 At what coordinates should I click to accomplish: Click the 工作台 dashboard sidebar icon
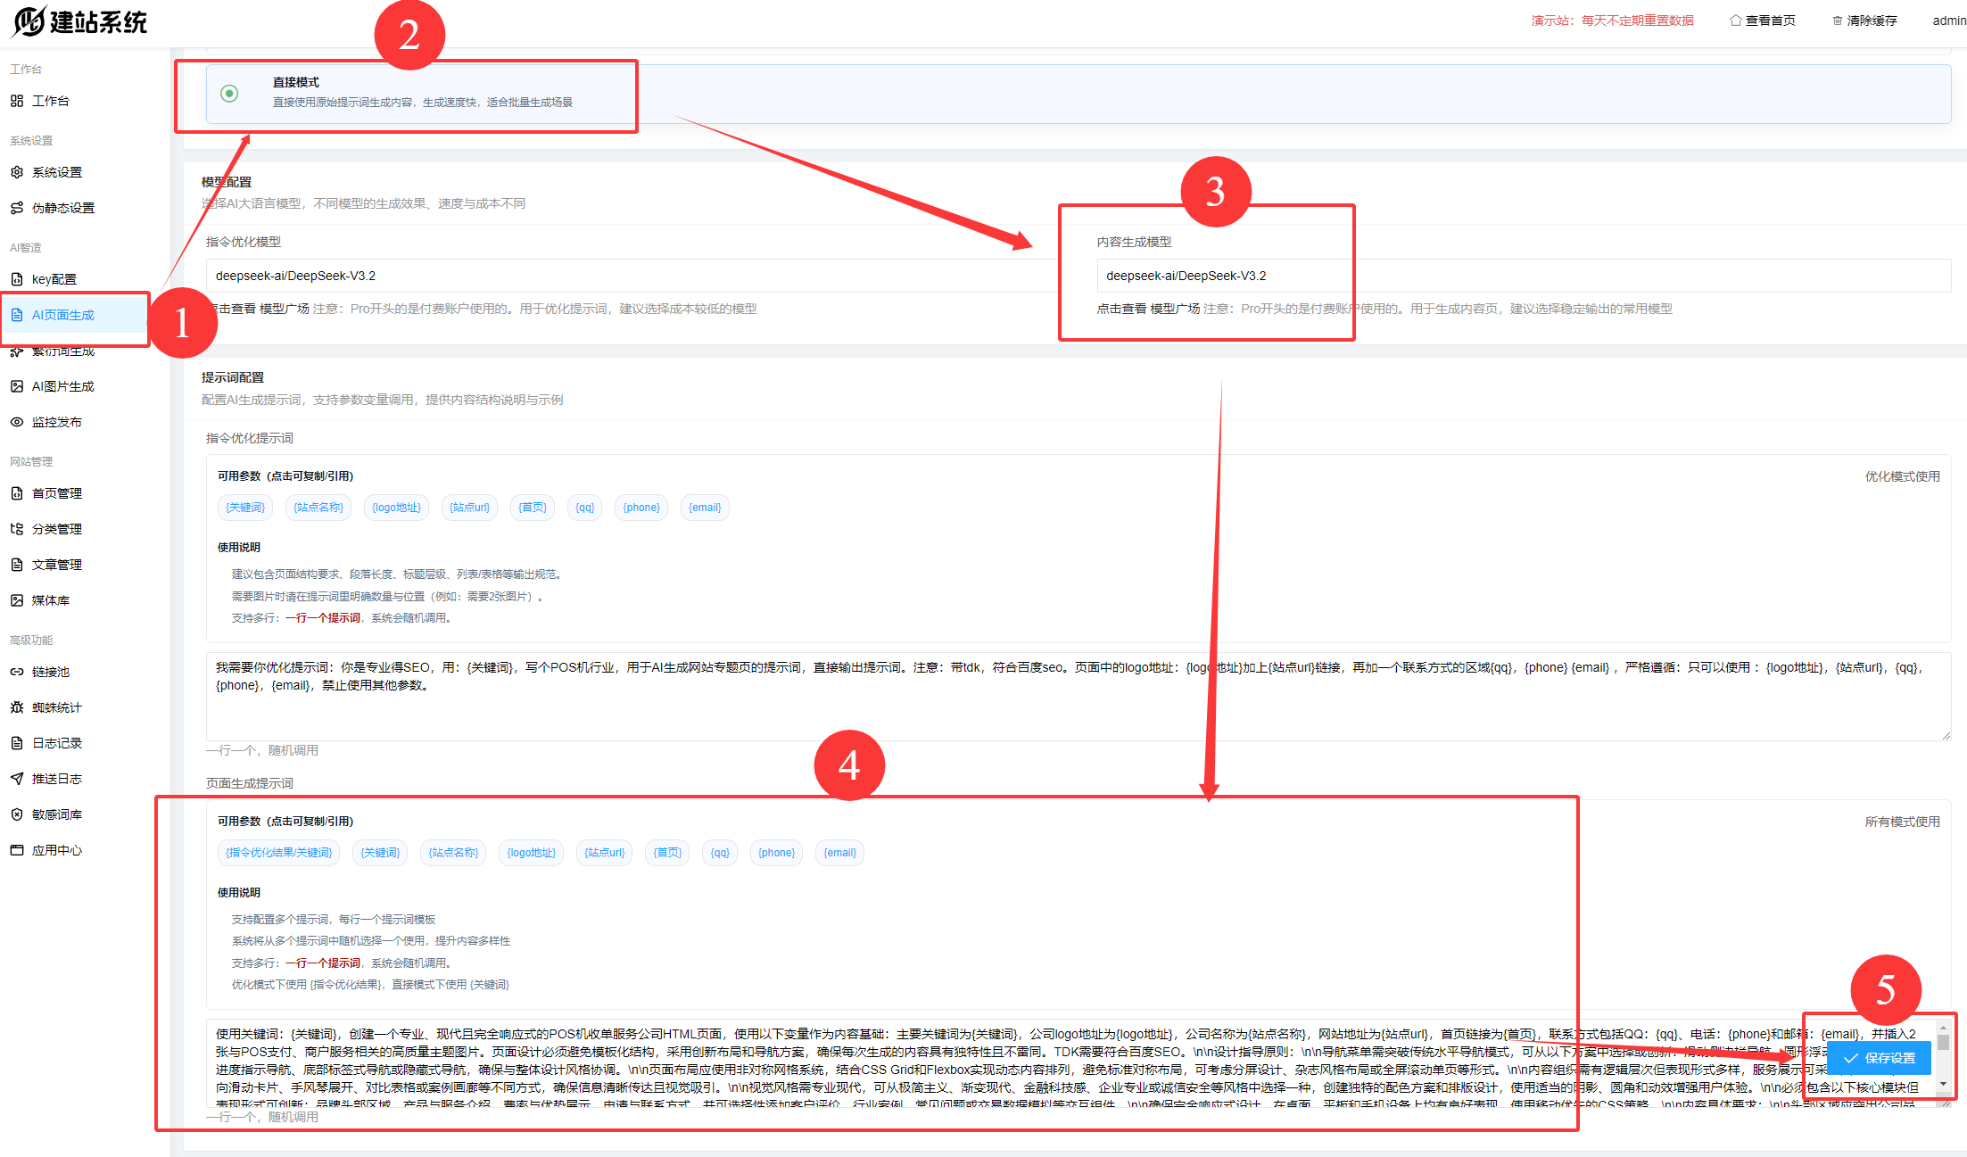17,101
